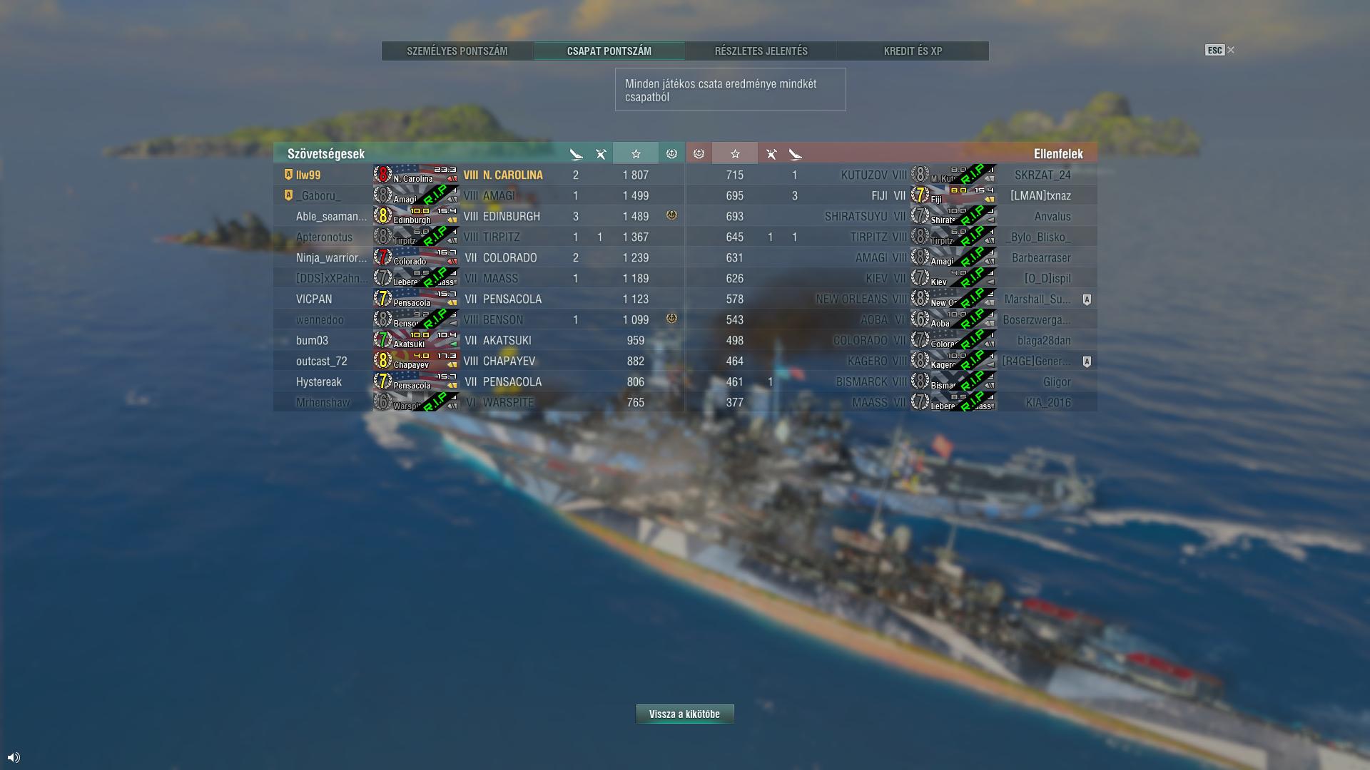This screenshot has height=770, width=1370.
Task: Click the allies achievements medal column icon
Action: point(671,153)
